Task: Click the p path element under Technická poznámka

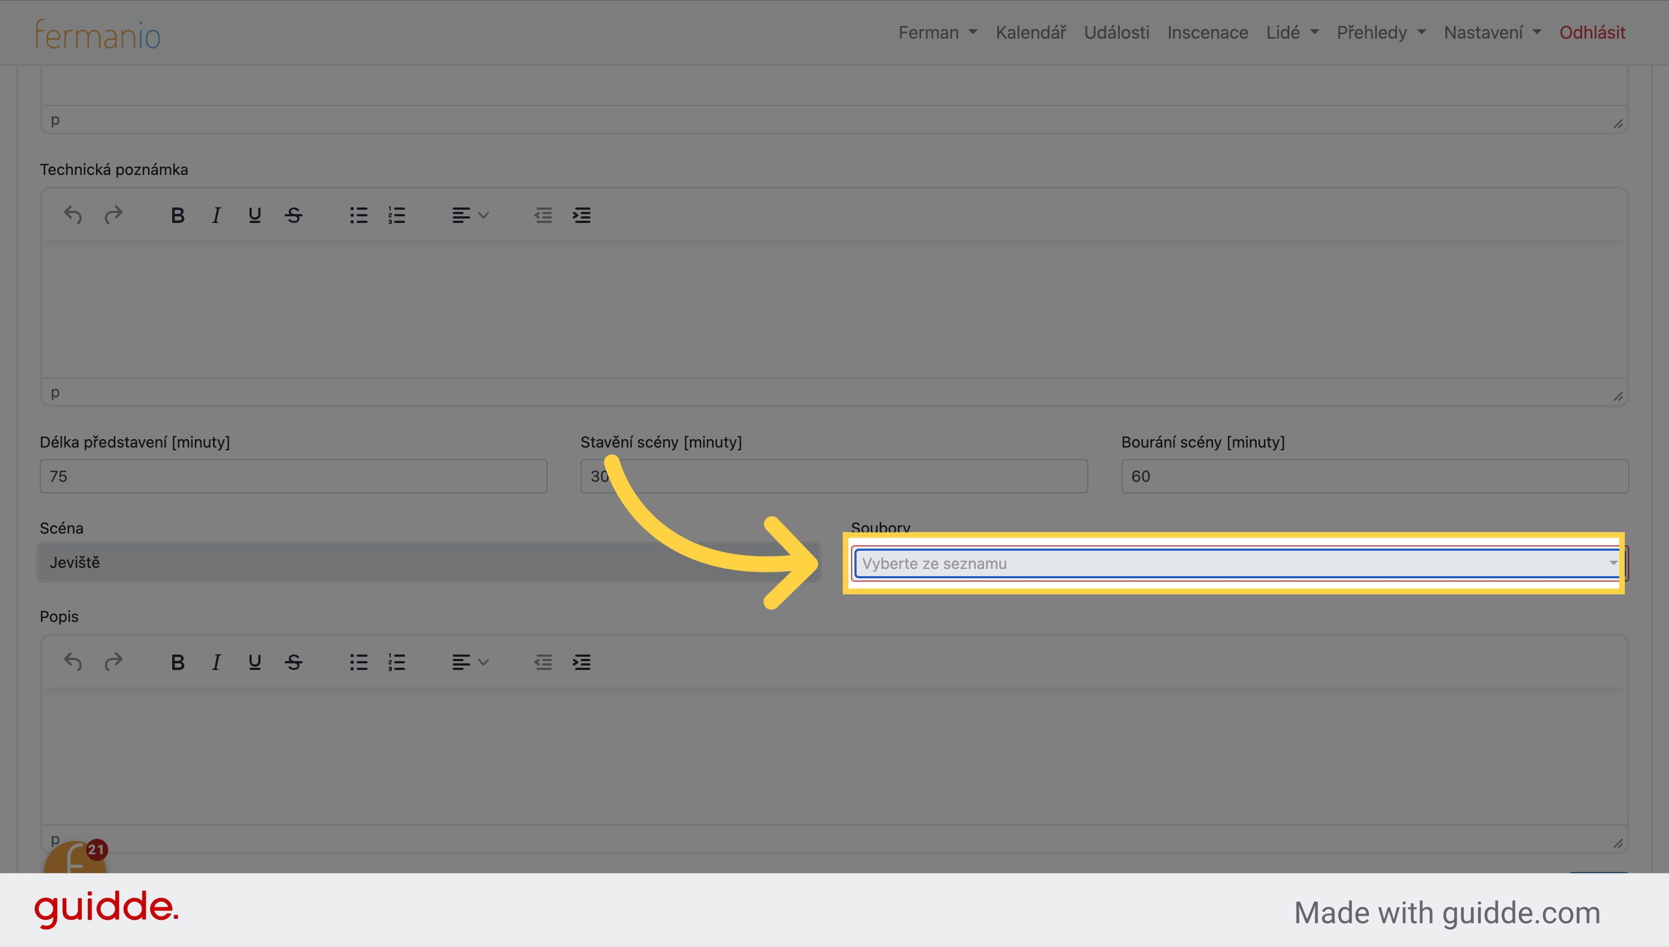Action: pos(55,393)
